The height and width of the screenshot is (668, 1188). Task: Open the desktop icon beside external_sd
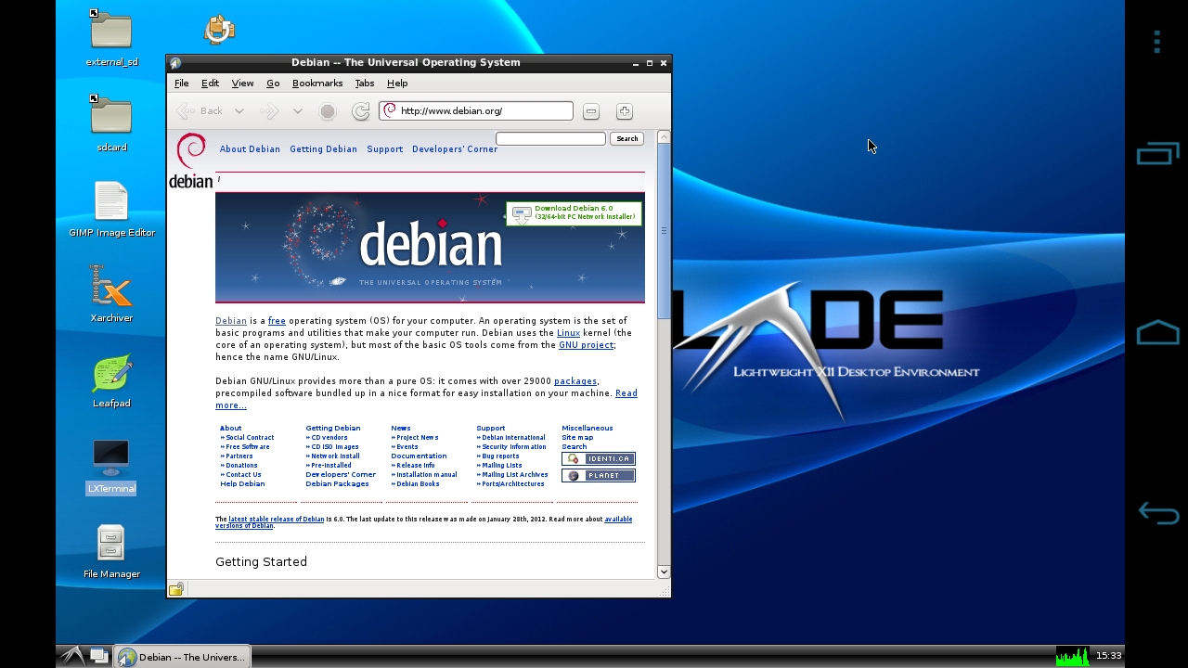[x=220, y=30]
